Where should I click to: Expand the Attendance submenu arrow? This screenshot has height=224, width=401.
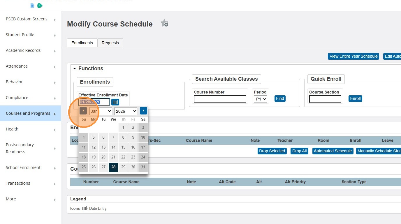(55, 67)
